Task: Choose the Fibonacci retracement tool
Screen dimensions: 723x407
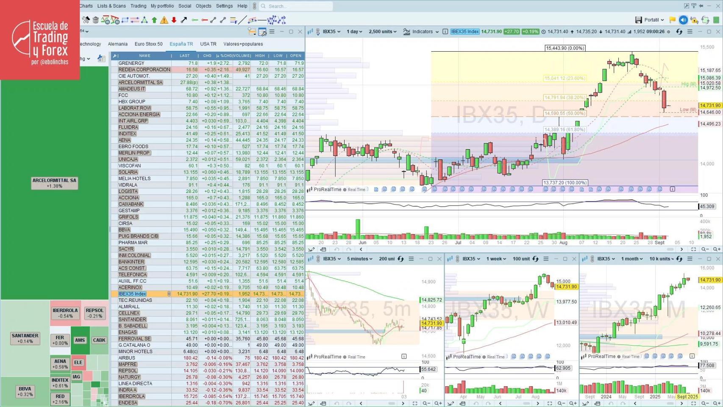Action: click(233, 20)
